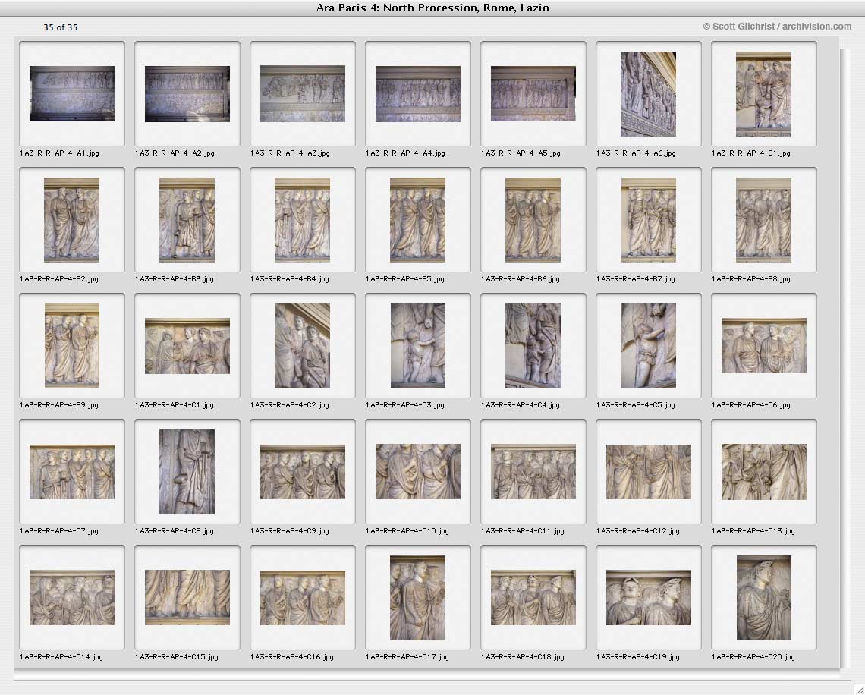Select thumbnail 1A3-R-R-AP-4-C3.jpg
865x695 pixels.
click(x=417, y=346)
